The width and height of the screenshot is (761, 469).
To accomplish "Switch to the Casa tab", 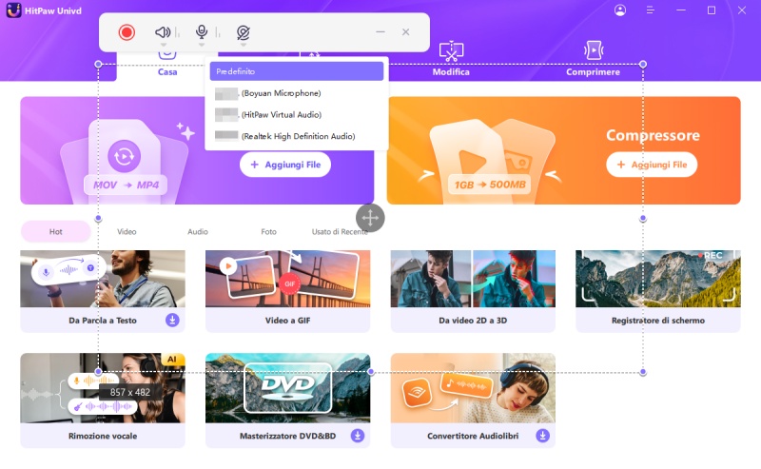I will (x=167, y=72).
